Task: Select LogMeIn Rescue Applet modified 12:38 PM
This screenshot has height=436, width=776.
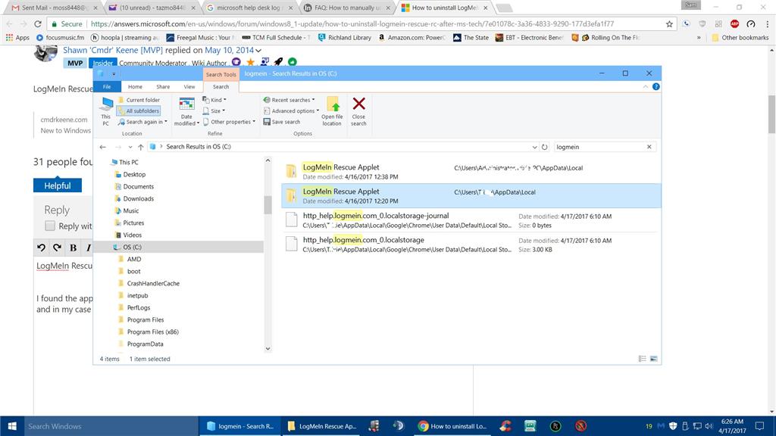Action: tap(471, 172)
